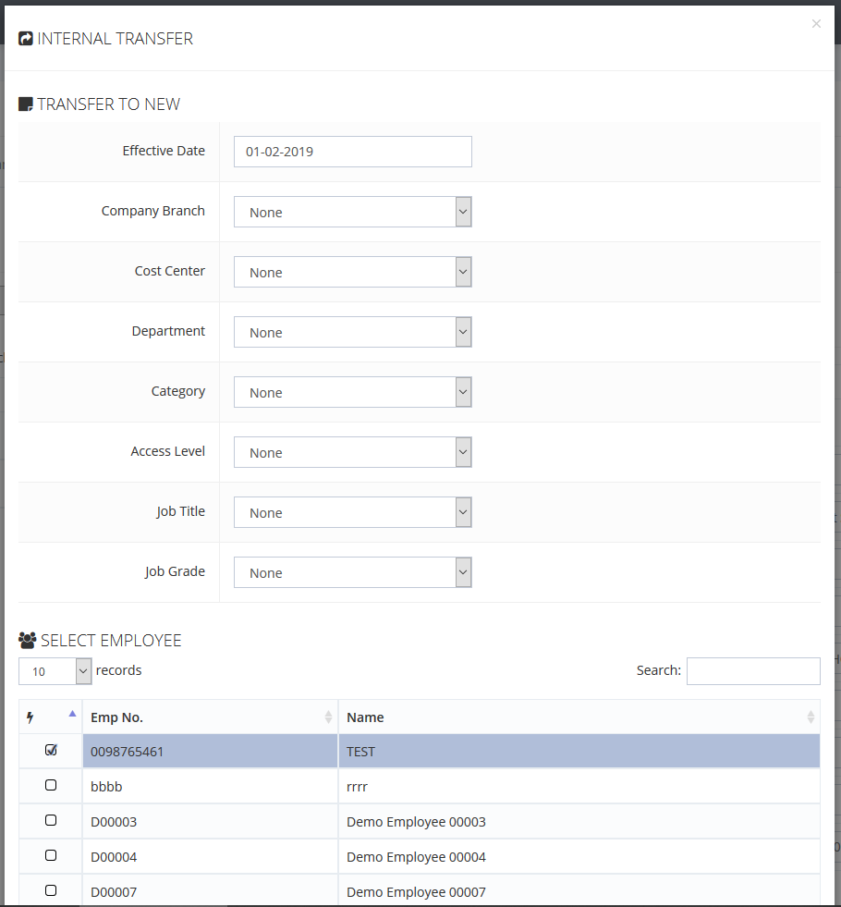Sort the table by Emp No.

(210, 717)
